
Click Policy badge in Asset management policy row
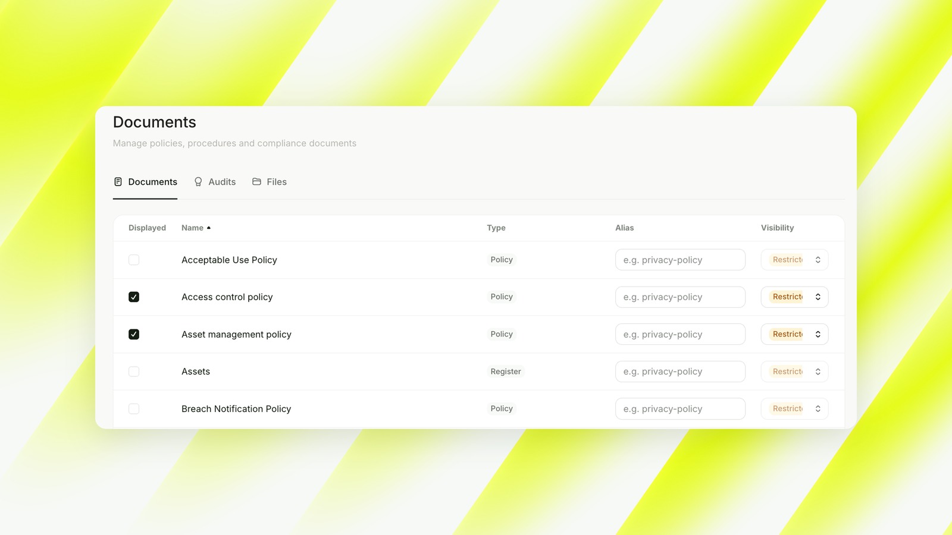[x=502, y=334]
